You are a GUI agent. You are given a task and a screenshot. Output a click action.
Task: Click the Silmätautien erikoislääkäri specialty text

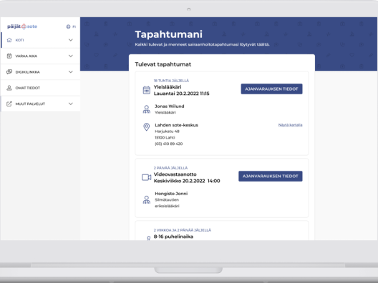[167, 203]
